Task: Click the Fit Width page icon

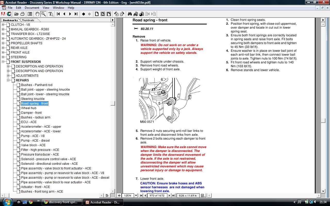Action: (x=109, y=14)
